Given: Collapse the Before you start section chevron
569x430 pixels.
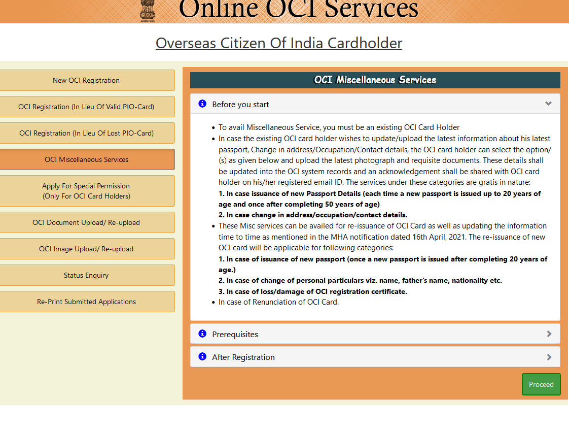Looking at the screenshot, I should [x=548, y=104].
